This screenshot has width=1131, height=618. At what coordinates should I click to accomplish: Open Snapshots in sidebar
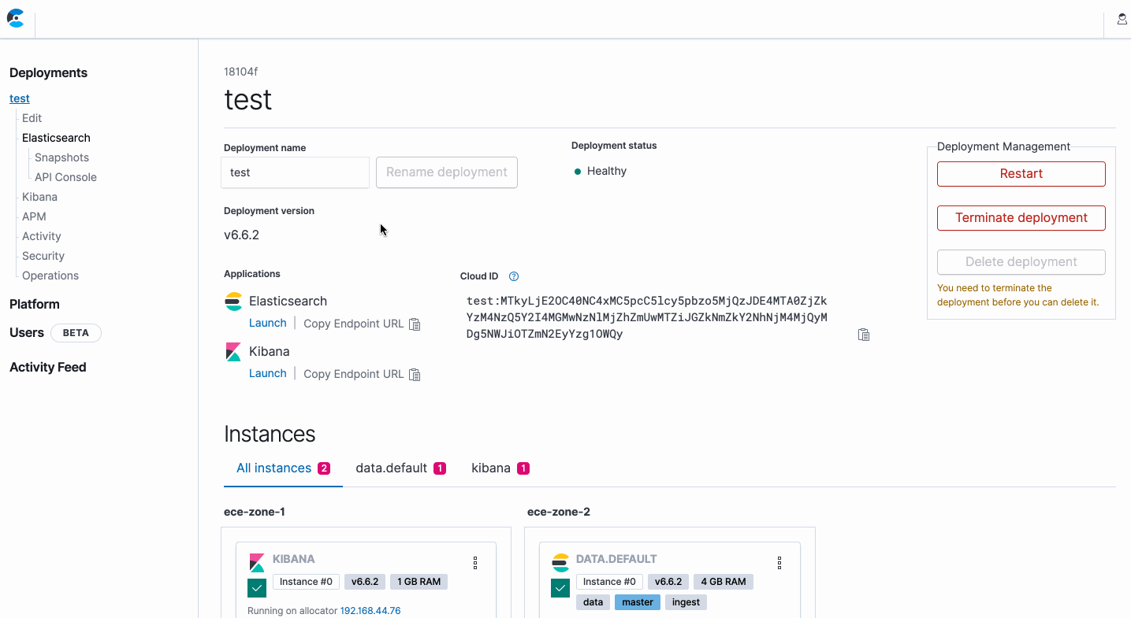point(61,157)
